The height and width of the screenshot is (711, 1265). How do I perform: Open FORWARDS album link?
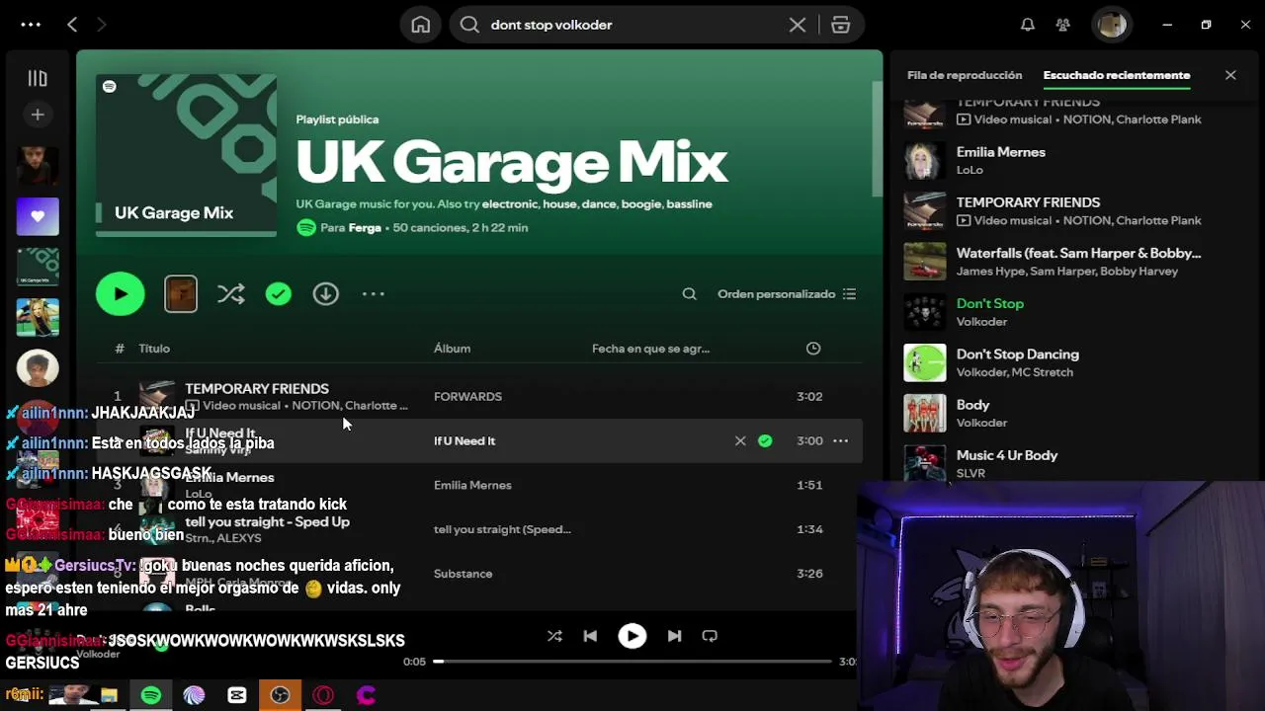467,397
